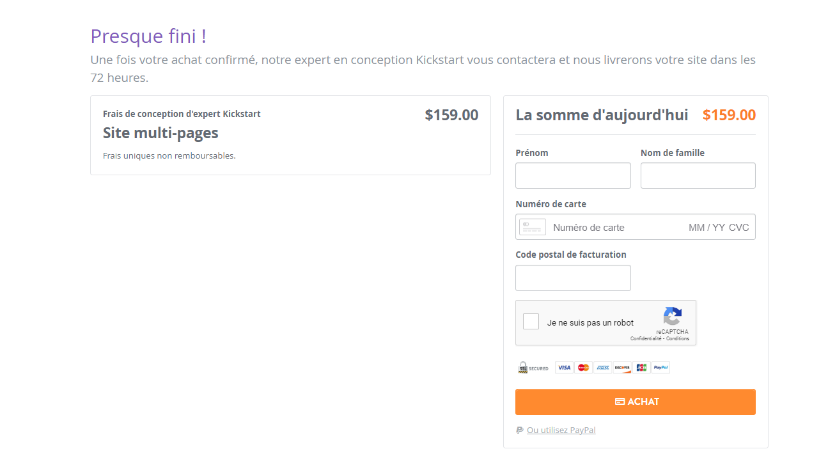Click the Visa card logo
Screen dimensions: 828x465
pos(564,368)
